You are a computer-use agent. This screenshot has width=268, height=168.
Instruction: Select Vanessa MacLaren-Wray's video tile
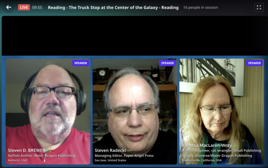pos(221,112)
